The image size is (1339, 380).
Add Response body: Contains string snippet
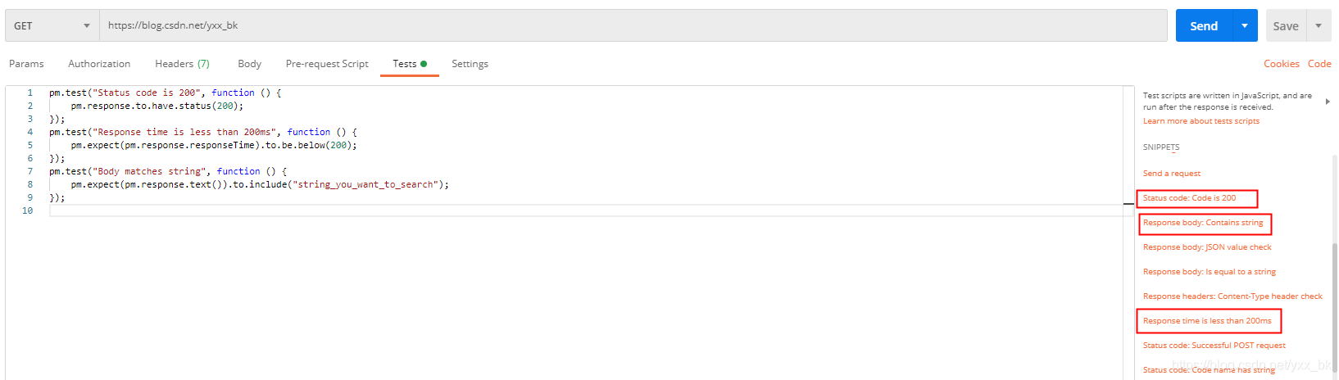[x=1203, y=223]
